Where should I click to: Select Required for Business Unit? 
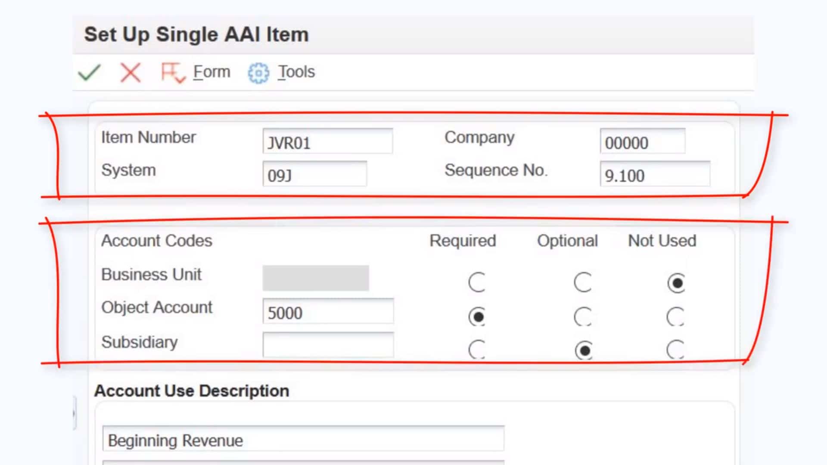[477, 282]
